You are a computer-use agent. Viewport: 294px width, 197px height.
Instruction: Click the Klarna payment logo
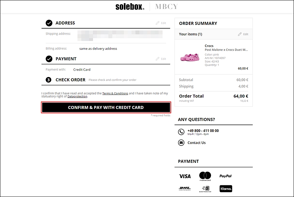tap(226, 189)
